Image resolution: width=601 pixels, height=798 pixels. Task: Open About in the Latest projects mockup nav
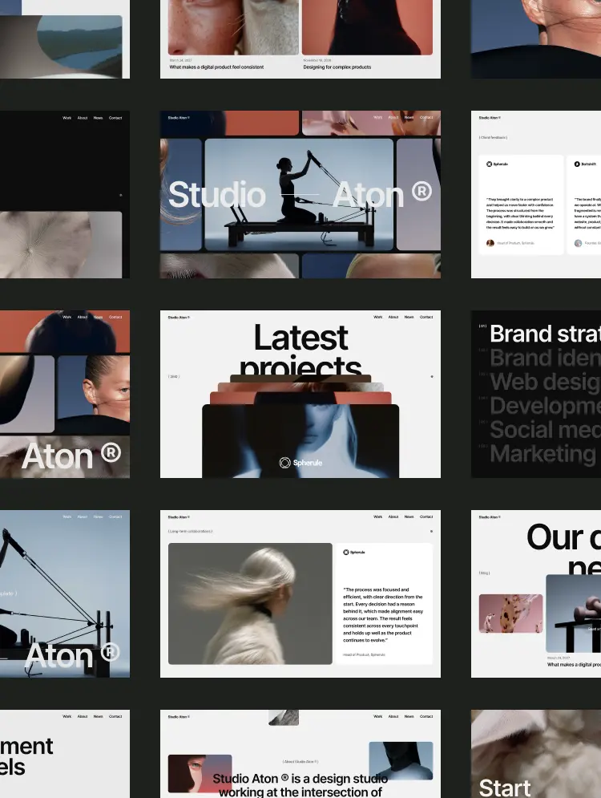point(393,317)
